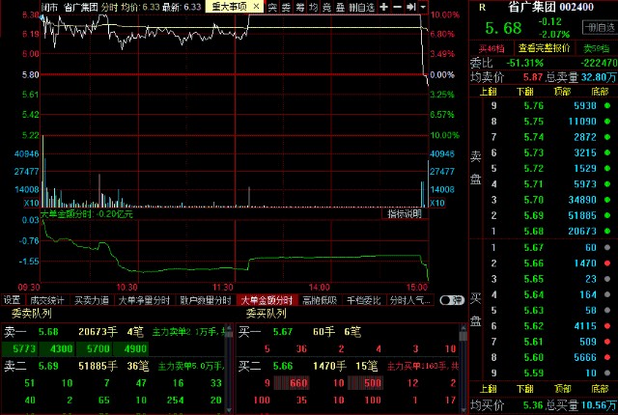Open the dropdown arrow in top chart toolbar

(426, 7)
